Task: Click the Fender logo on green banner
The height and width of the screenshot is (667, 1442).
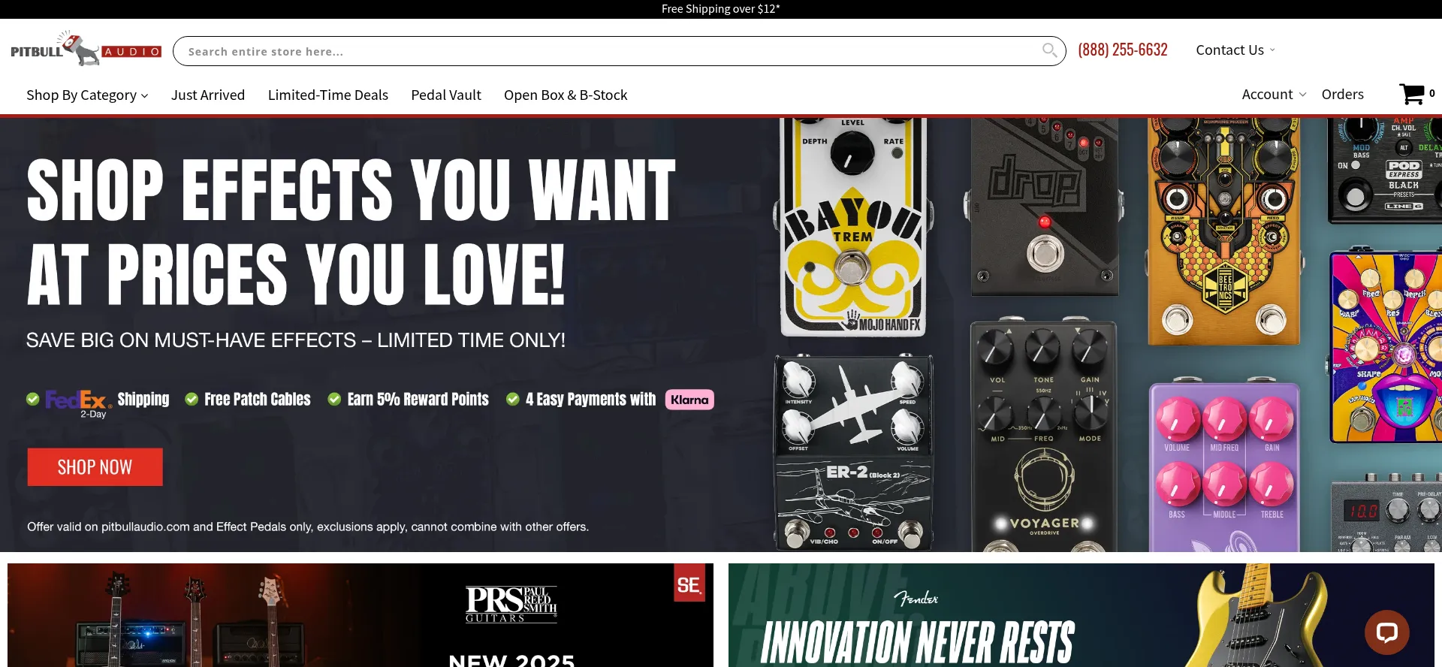Action: 916,598
